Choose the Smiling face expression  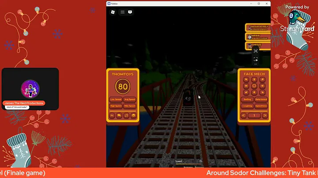(x=247, y=100)
